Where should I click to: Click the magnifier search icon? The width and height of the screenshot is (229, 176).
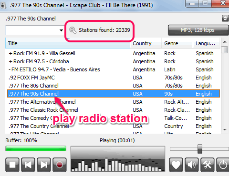coord(73,30)
